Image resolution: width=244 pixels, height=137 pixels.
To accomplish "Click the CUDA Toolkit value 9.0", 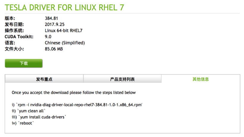I will 48,37.
